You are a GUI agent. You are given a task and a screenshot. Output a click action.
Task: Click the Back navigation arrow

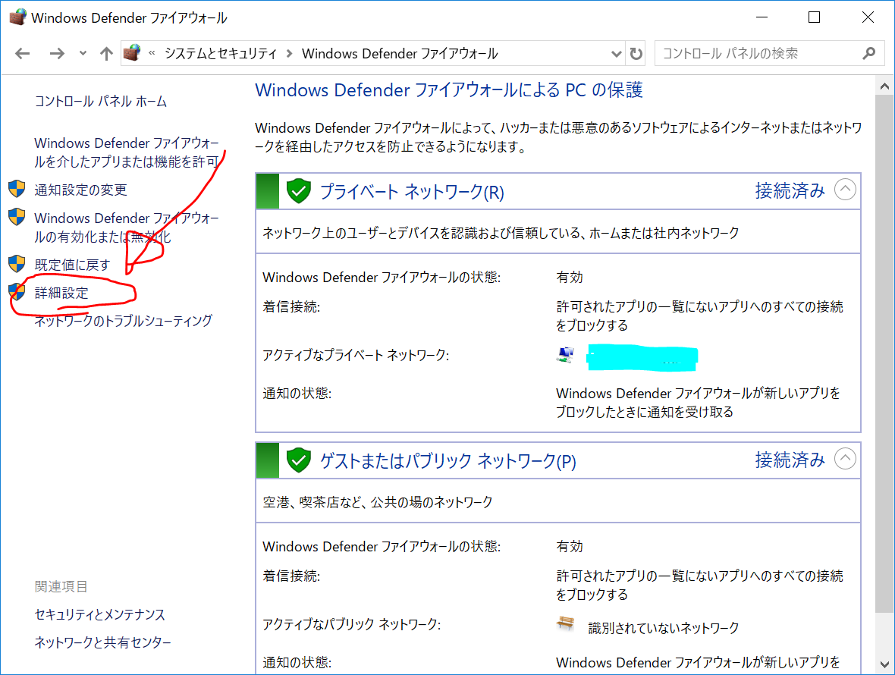pyautogui.click(x=23, y=53)
